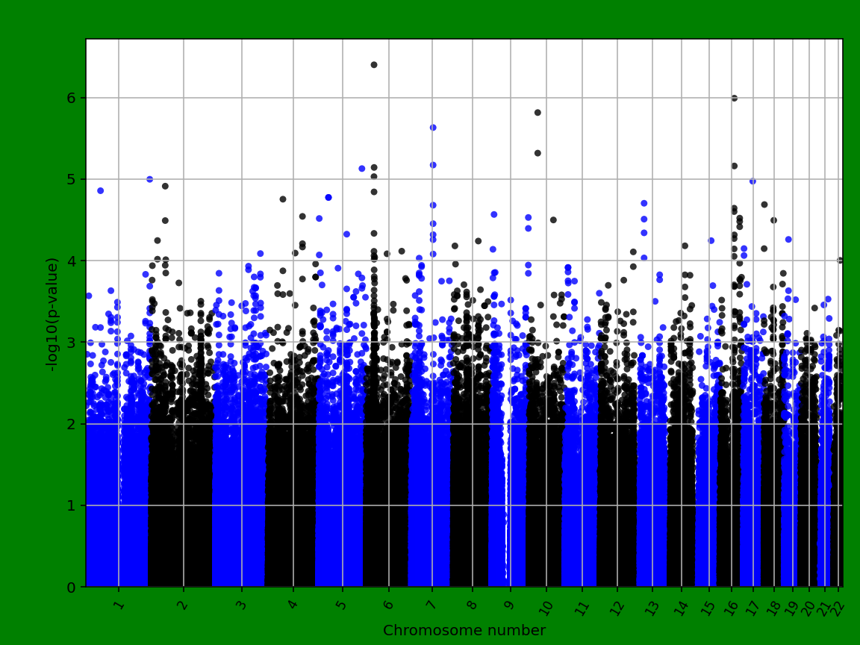The width and height of the screenshot is (860, 645).
Task: Click the black point near 5.3 on chromosome 10
Action: pyautogui.click(x=537, y=152)
